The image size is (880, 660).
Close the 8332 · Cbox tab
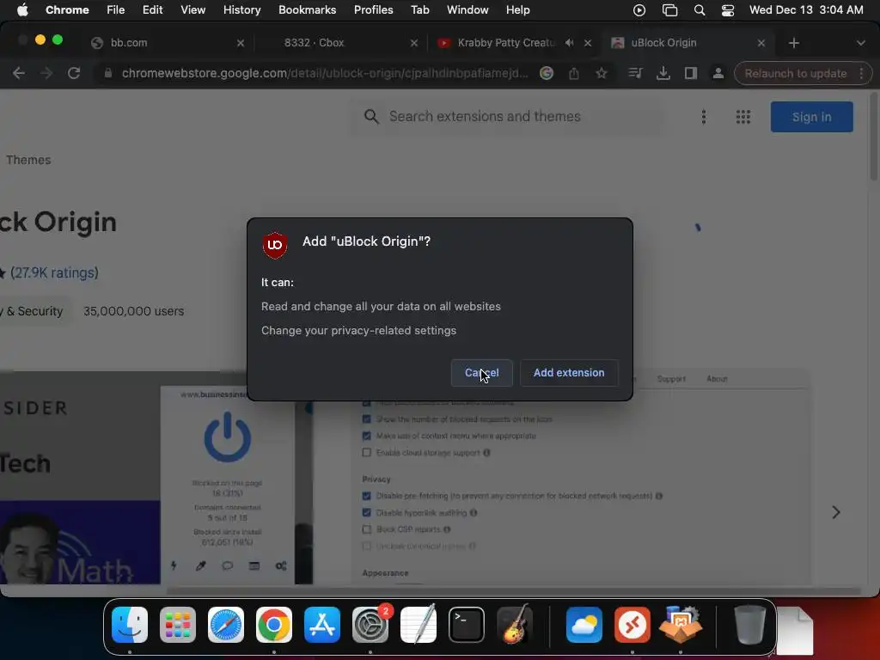click(x=413, y=43)
